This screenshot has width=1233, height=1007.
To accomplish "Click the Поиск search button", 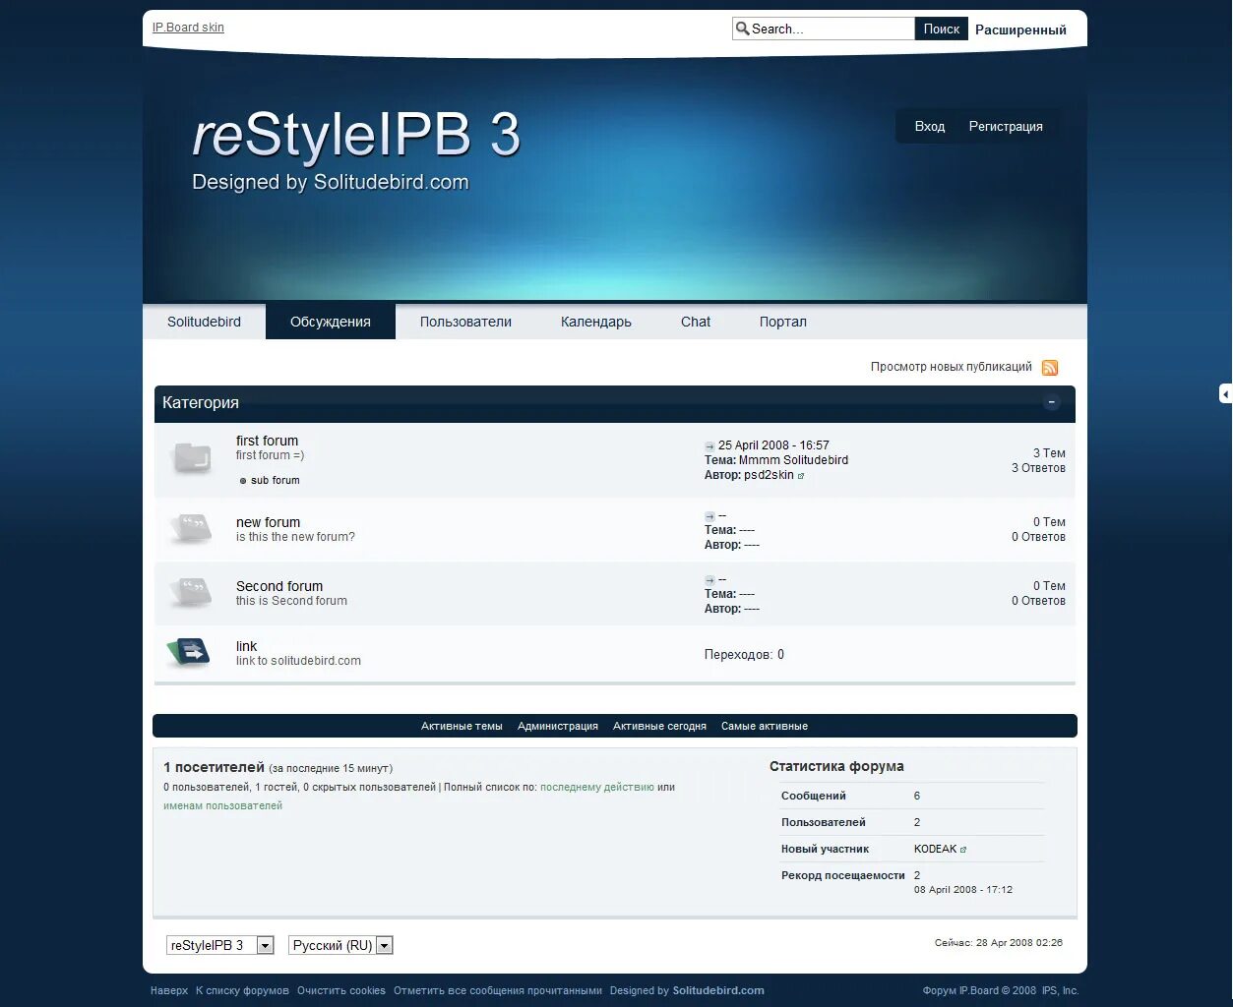I will tap(942, 30).
